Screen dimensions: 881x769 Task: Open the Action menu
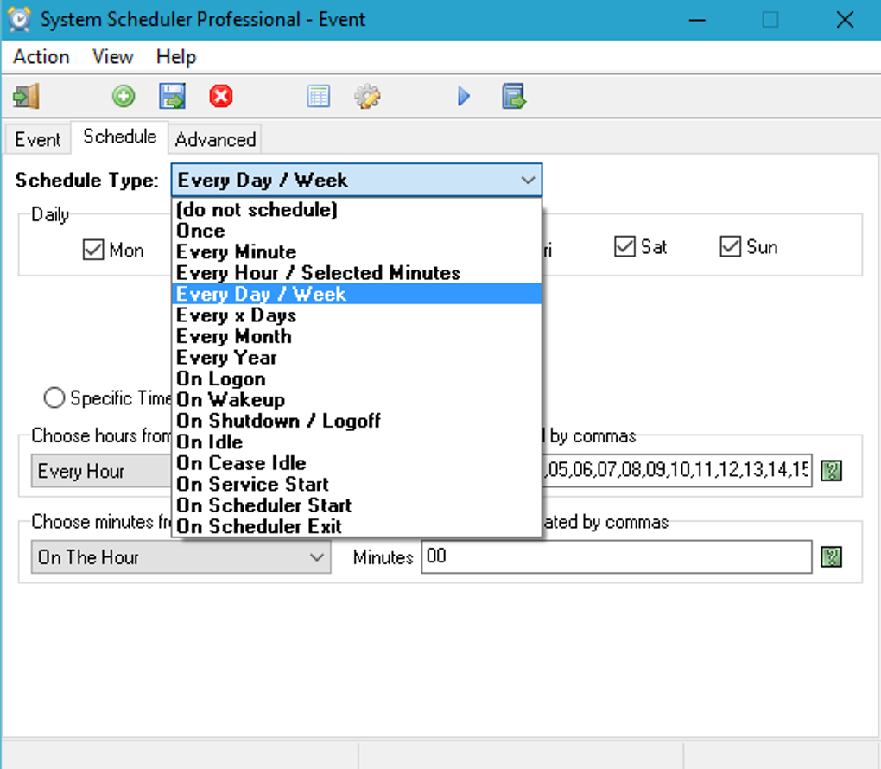[x=41, y=57]
